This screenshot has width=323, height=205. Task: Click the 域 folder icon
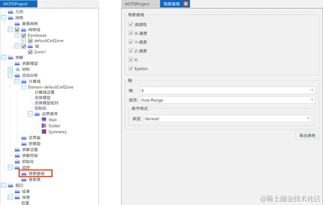coord(31,46)
